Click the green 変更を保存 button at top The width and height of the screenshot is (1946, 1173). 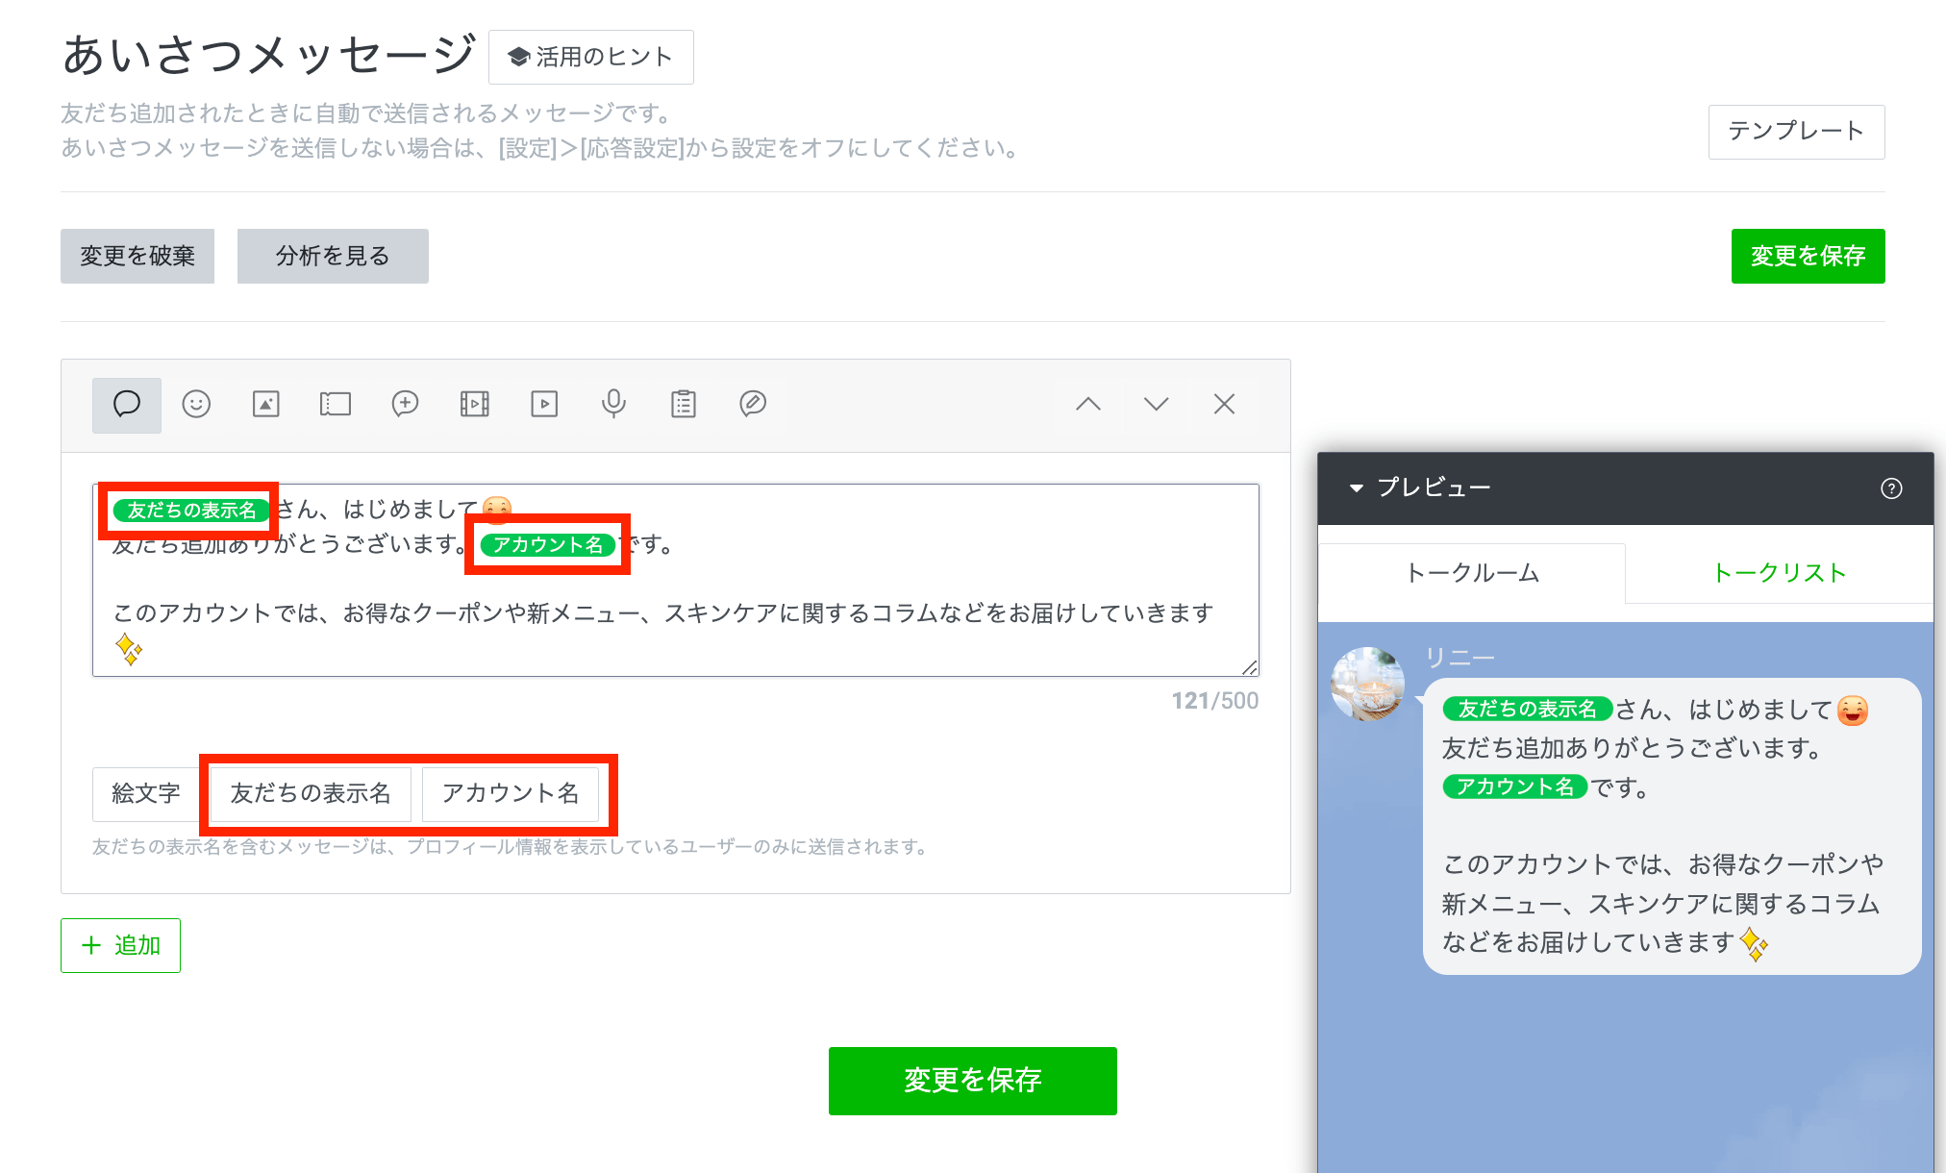(1808, 256)
